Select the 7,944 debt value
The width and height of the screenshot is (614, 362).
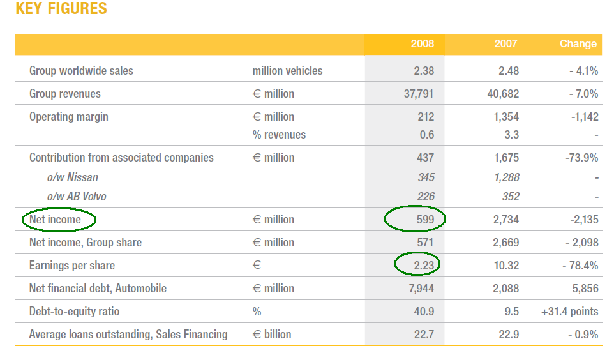[421, 289]
